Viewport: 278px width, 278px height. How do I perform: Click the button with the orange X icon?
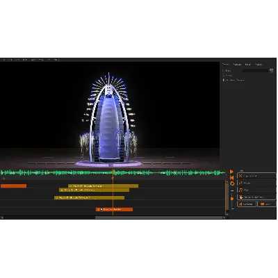(x=256, y=176)
